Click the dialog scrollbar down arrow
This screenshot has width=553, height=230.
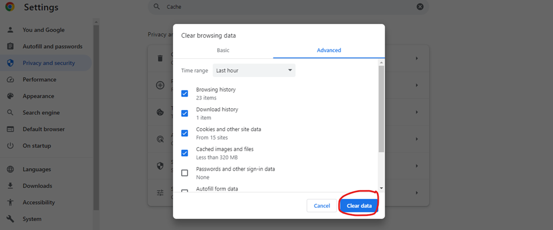pyautogui.click(x=381, y=188)
